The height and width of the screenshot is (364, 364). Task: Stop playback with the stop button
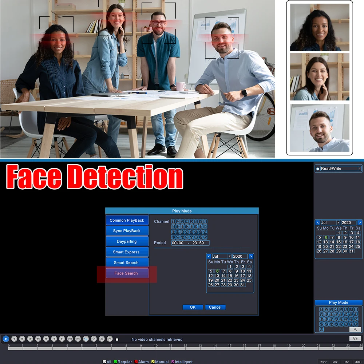tap(22, 339)
